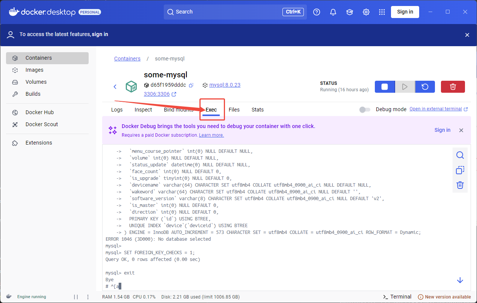
Task: Click the PERSONAL plan badge
Action: 90,12
